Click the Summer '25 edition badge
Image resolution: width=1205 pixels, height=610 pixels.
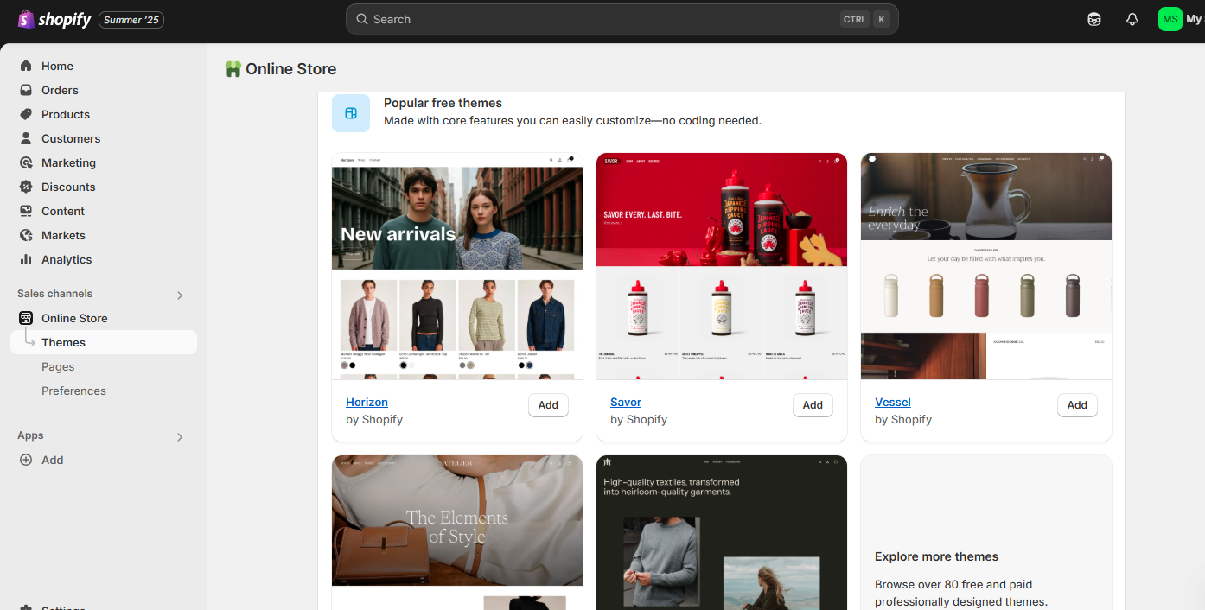coord(131,19)
